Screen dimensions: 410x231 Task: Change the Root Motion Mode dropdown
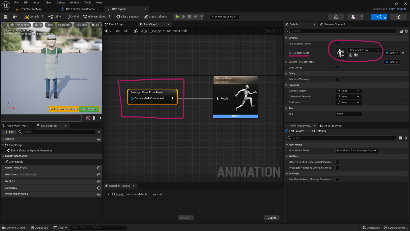[x=357, y=150]
